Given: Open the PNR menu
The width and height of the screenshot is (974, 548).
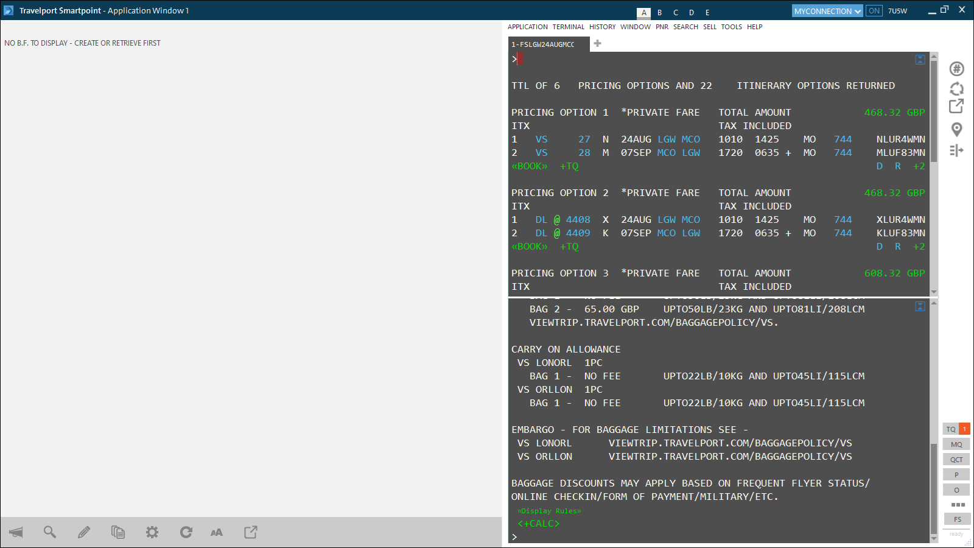Looking at the screenshot, I should tap(662, 27).
